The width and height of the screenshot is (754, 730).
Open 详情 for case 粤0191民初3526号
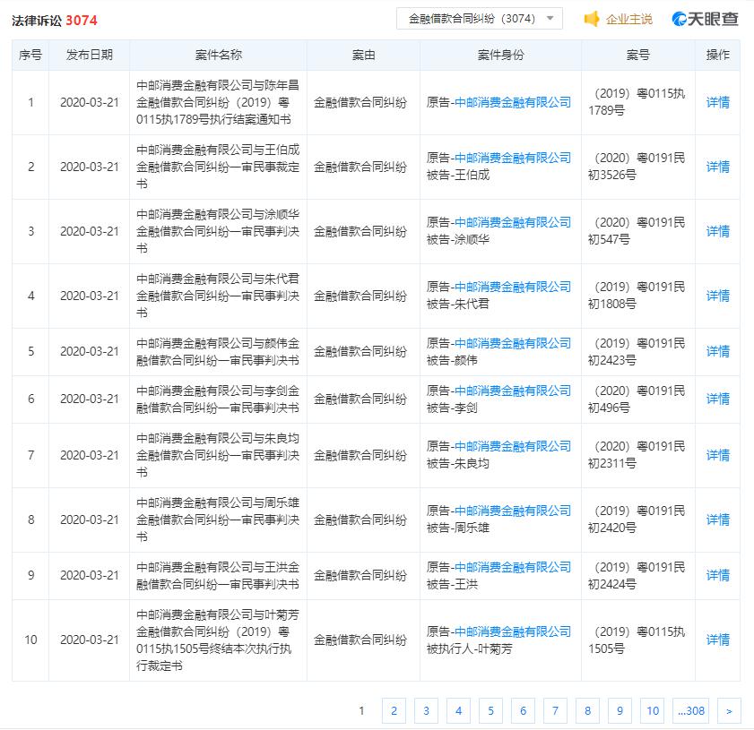tap(717, 167)
